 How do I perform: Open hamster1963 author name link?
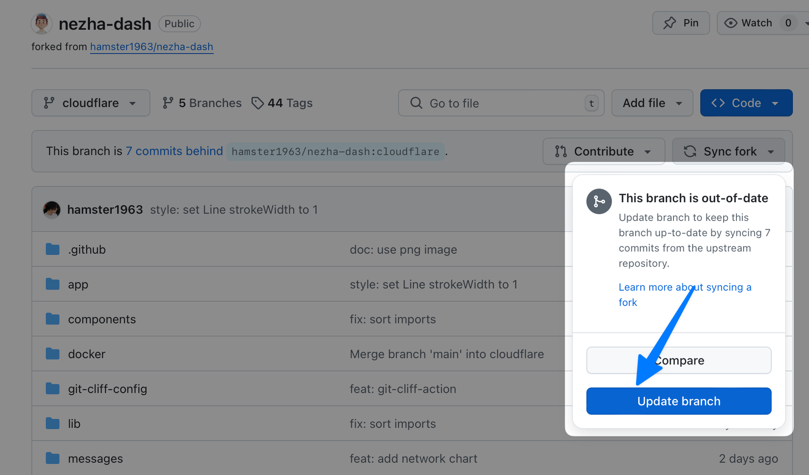tap(105, 209)
